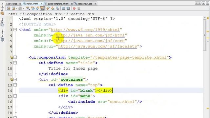Close the cssLayout.css tab
The width and height of the screenshot is (210, 118).
pyautogui.click(x=95, y=4)
